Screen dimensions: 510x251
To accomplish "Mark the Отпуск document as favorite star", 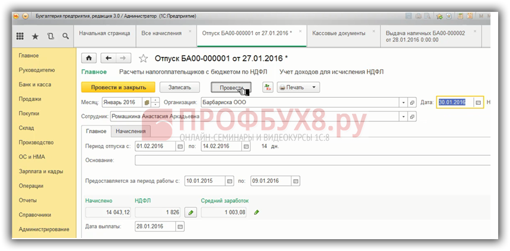I will click(x=143, y=59).
